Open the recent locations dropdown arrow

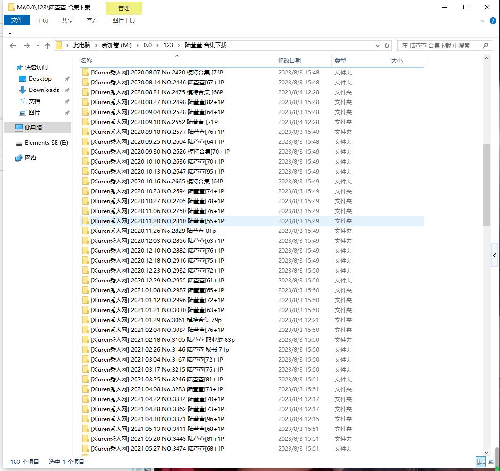(37, 46)
